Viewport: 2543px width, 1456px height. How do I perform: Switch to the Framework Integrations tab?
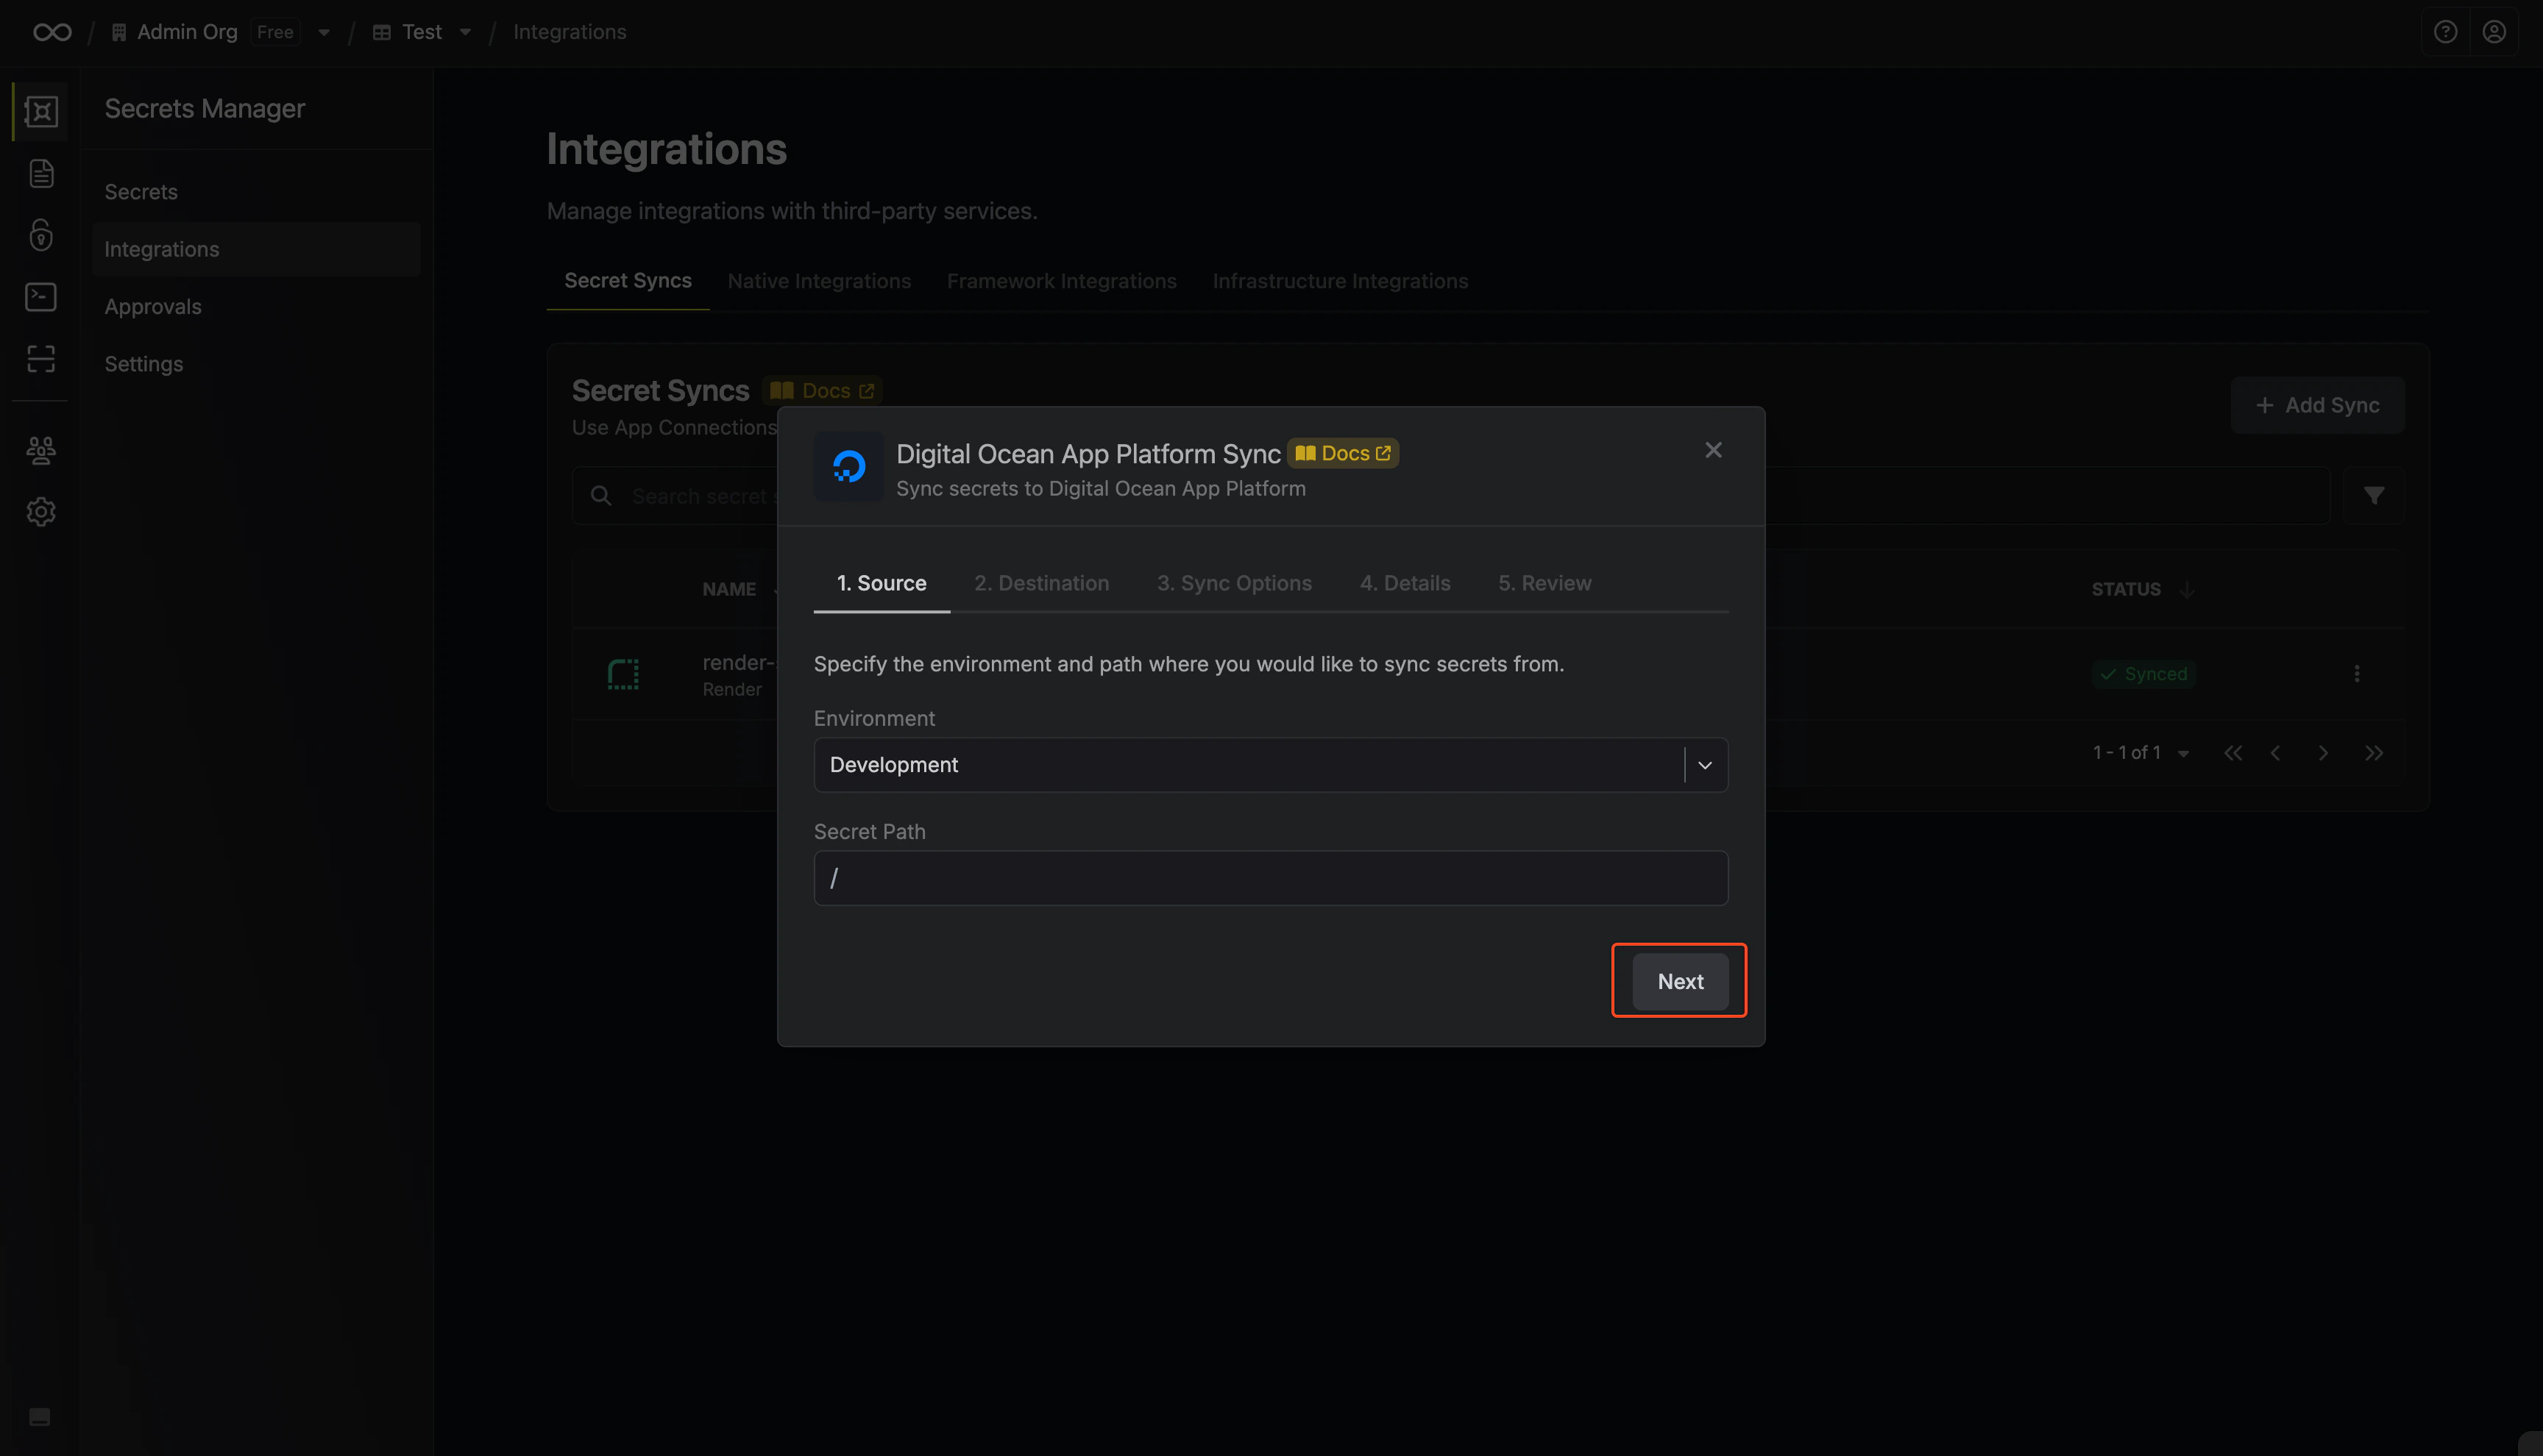[1061, 281]
